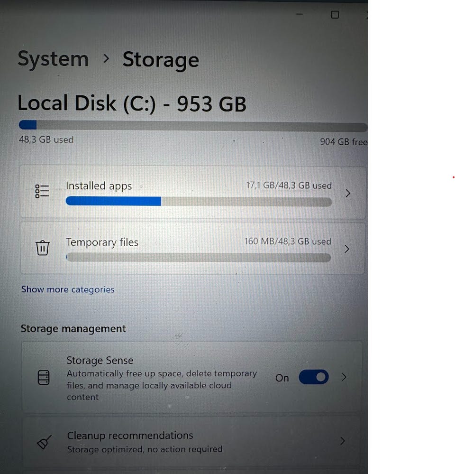The image size is (455, 474).
Task: Go back to System breadcrumb
Action: (53, 59)
